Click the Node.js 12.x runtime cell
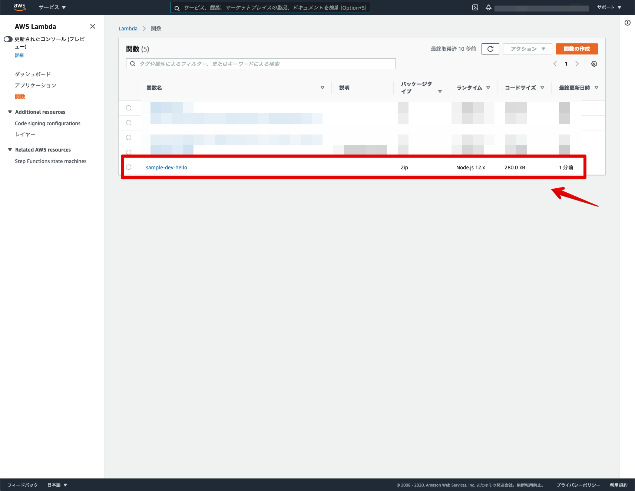The width and height of the screenshot is (635, 491). pos(470,167)
